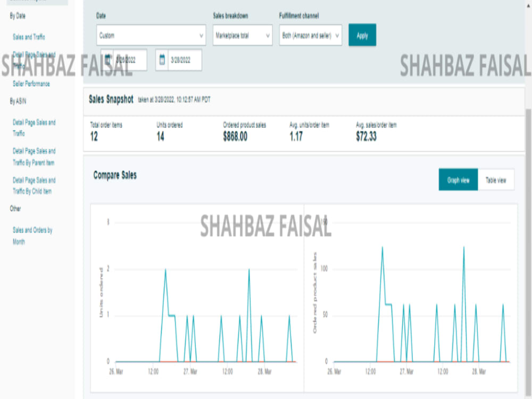Click the Avg. units/order item value 1.17
Viewport: 532px width, 399px height.
click(x=296, y=137)
